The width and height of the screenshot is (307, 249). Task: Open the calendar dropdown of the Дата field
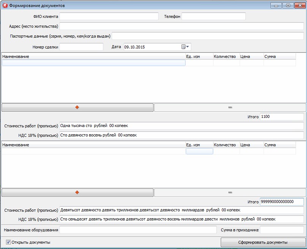pos(185,47)
